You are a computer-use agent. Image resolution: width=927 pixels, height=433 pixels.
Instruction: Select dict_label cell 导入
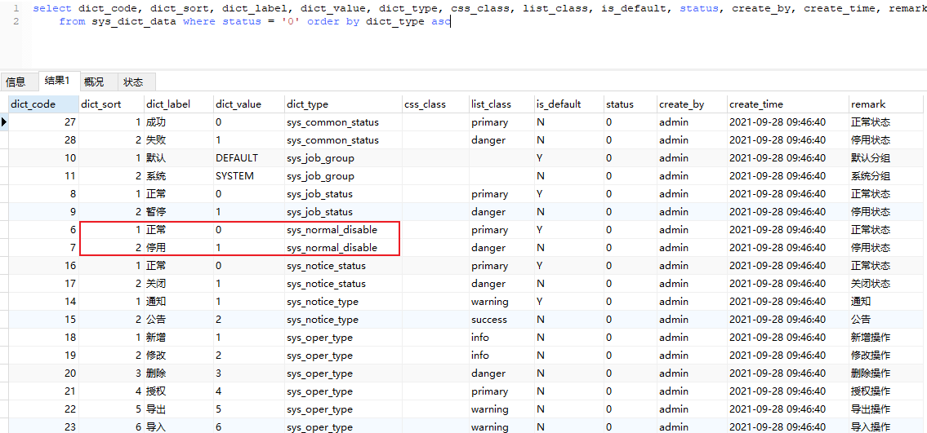pos(179,427)
